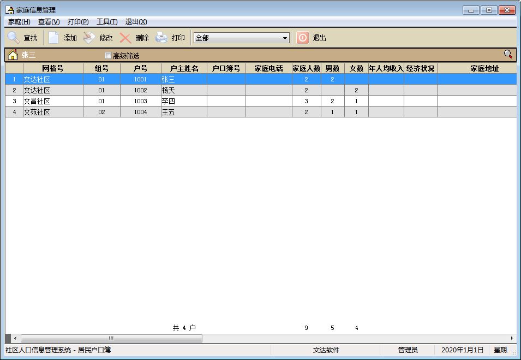Open the 工具(T) menu

106,22
